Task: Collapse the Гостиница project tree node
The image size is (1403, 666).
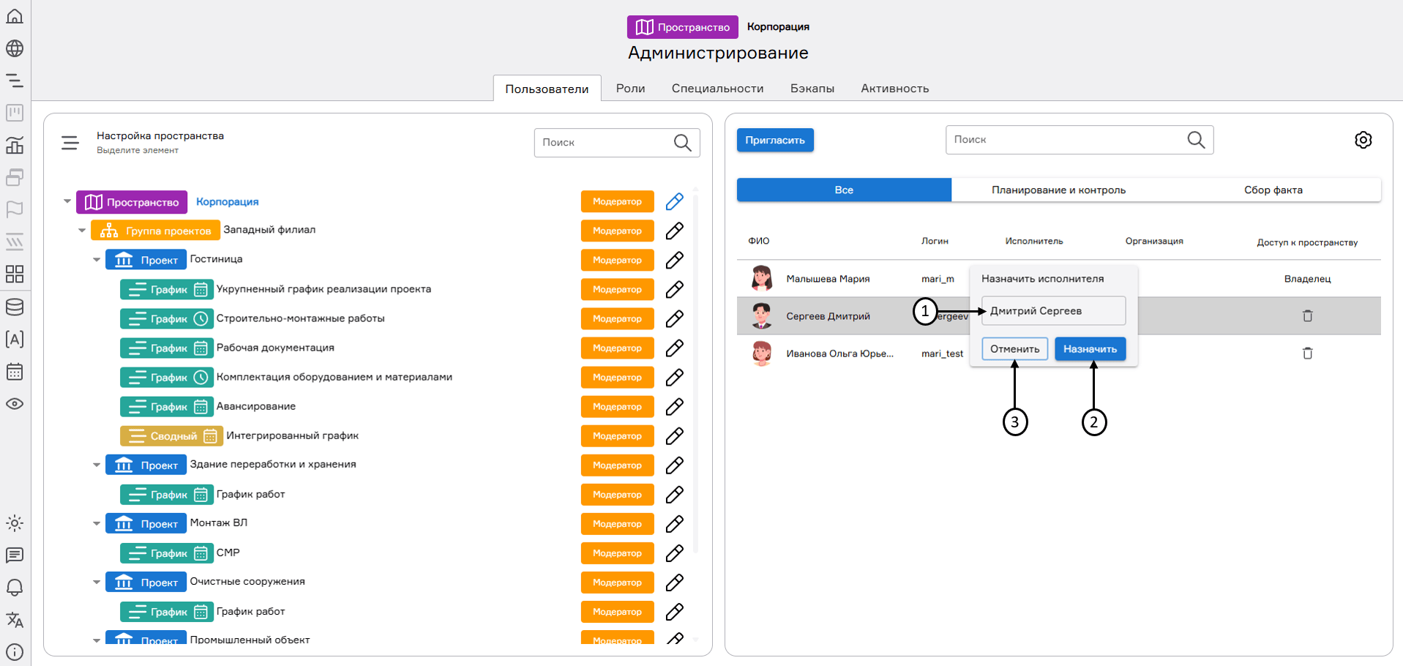Action: point(97,260)
